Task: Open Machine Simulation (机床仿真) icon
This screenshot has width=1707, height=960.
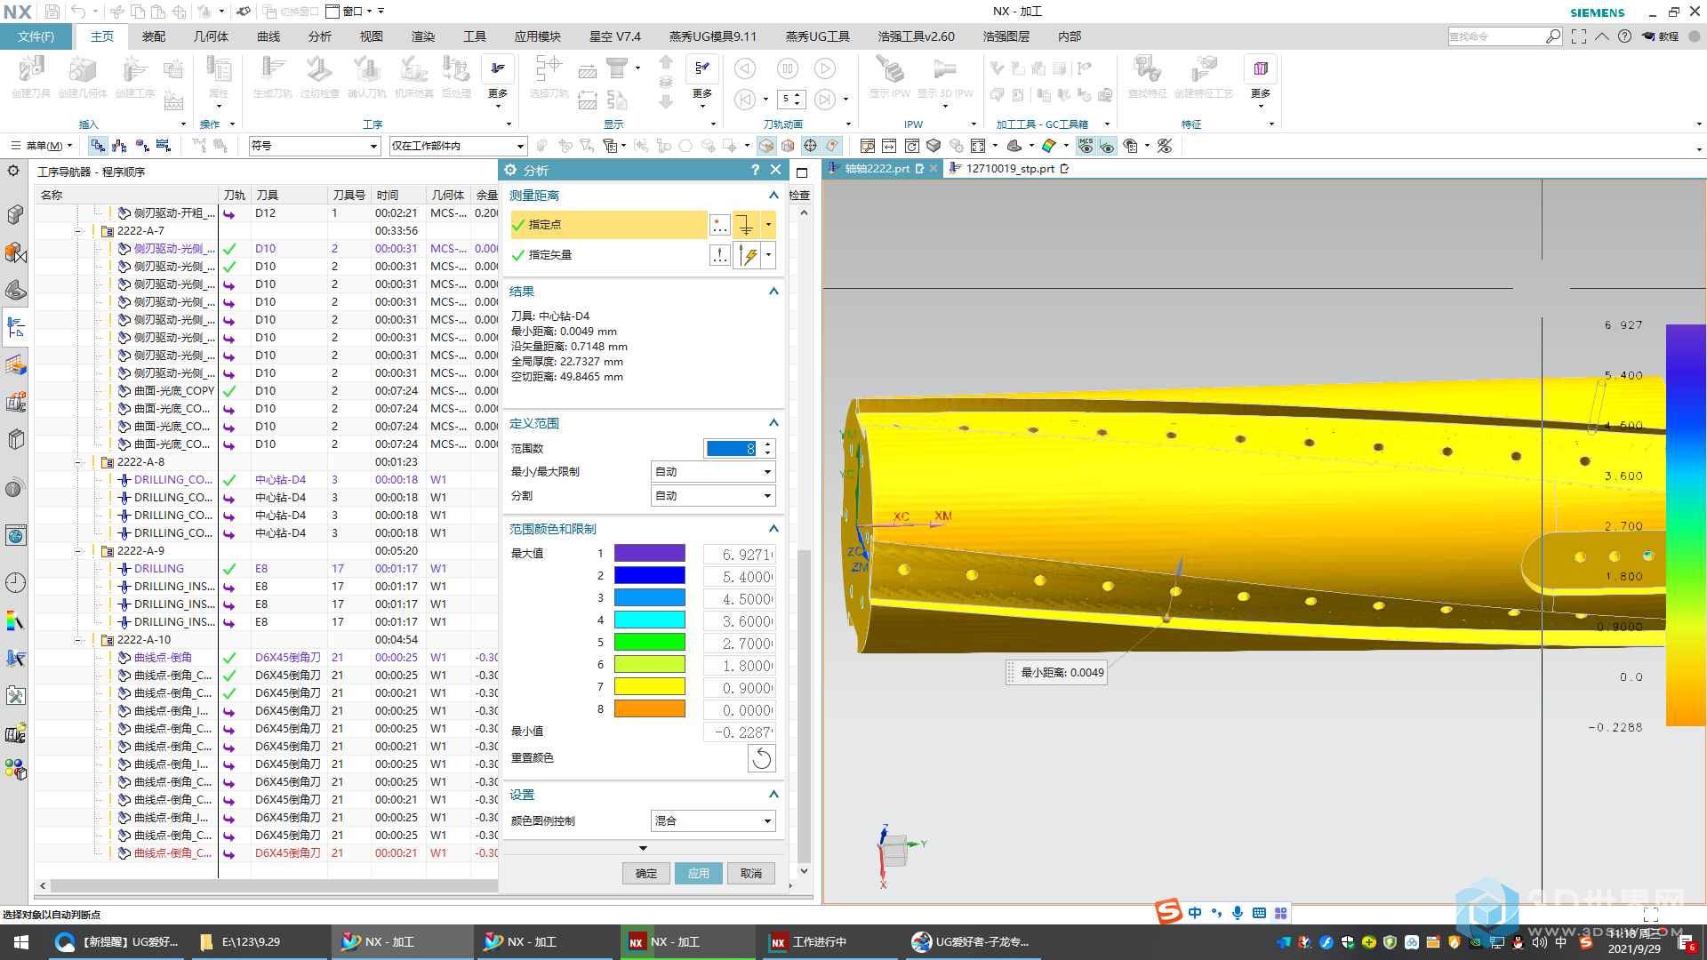Action: tap(413, 76)
